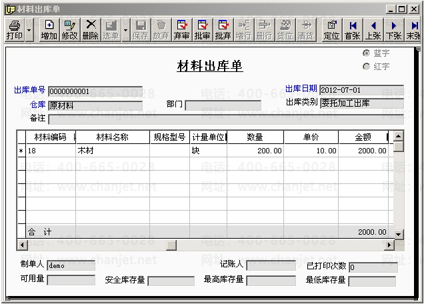Image resolution: width=424 pixels, height=304 pixels.
Task: Click the 制单人 field showing demo
Action: pos(71,266)
